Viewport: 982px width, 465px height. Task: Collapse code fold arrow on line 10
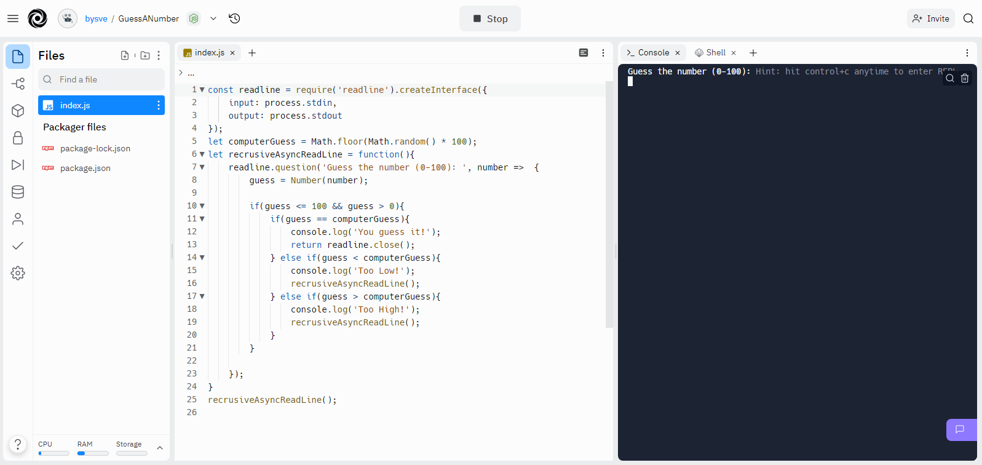tap(202, 206)
